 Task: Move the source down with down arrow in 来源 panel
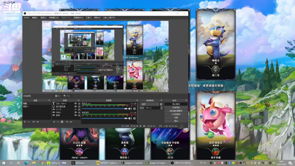point(71,122)
